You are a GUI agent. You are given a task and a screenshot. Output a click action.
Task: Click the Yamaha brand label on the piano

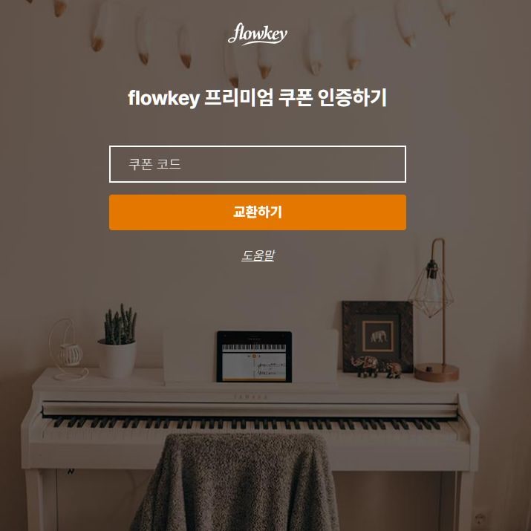tap(250, 397)
